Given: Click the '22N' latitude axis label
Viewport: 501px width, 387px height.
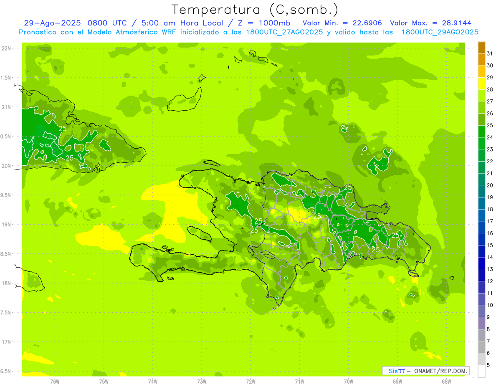Looking at the screenshot, I should [7, 48].
